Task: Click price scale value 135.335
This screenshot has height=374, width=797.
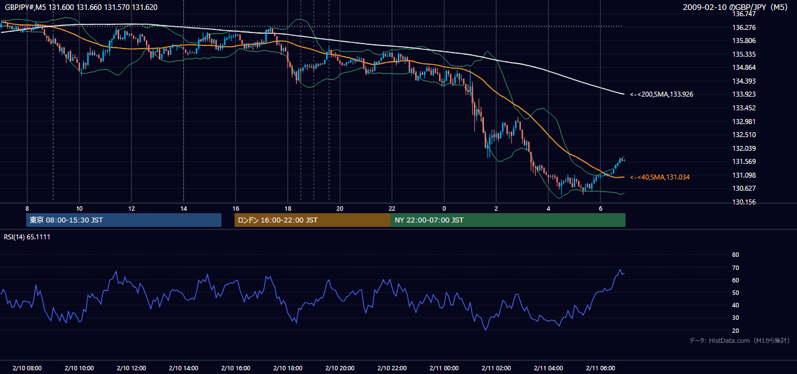Action: [x=743, y=55]
